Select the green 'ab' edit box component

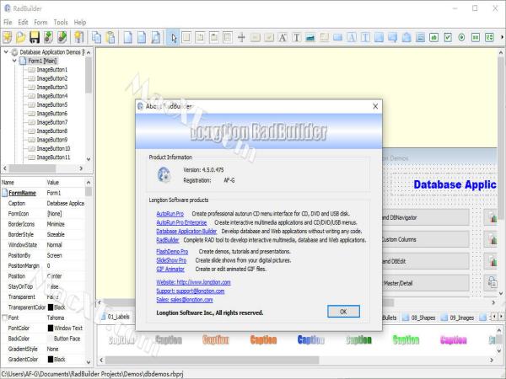(434, 37)
